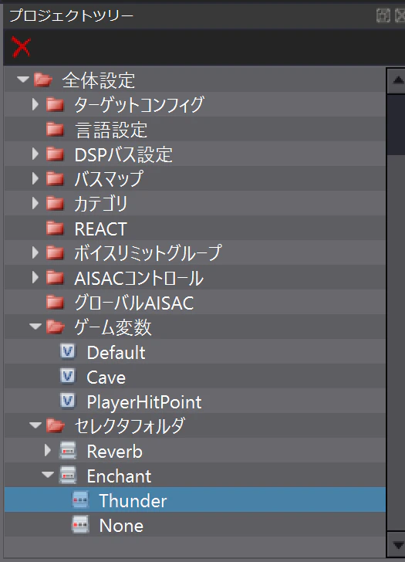This screenshot has width=405, height=562.
Task: Select the グローバルAISAC label
Action: click(134, 303)
